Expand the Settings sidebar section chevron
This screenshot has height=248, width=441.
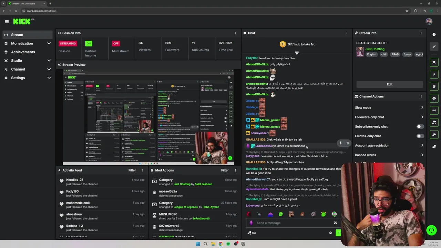click(x=49, y=78)
